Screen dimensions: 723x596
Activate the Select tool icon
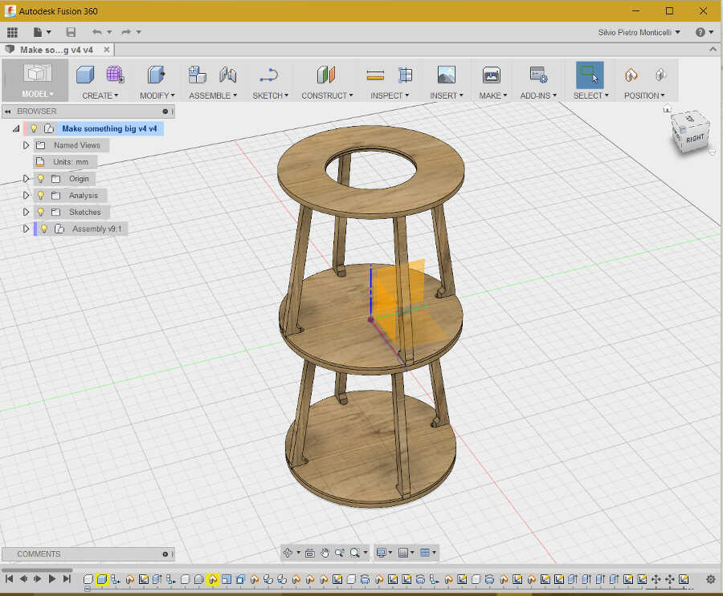(590, 75)
